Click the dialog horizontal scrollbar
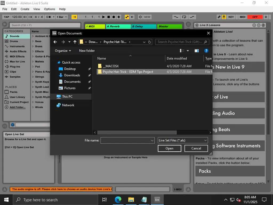Viewport: 273px width, 205px height. point(137,132)
